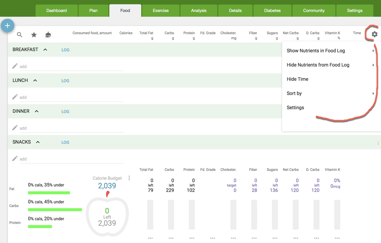Collapse the Breakfast section
Image resolution: width=381 pixels, height=243 pixels.
point(45,50)
